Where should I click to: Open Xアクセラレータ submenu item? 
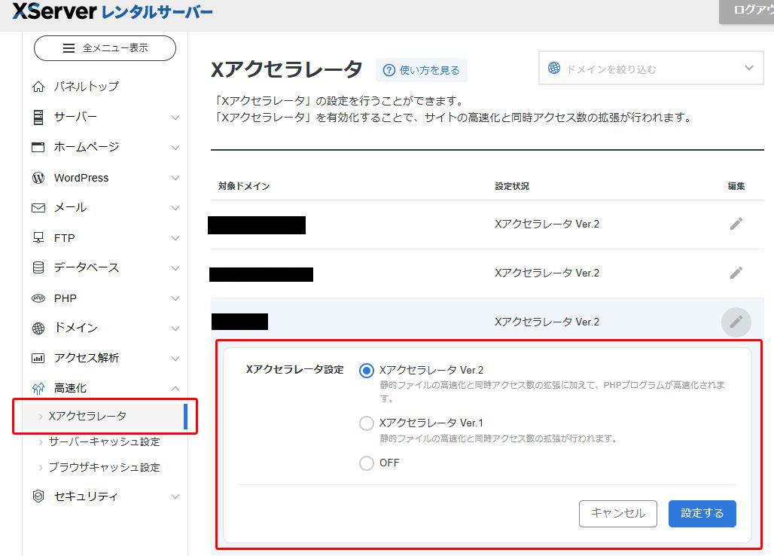[105, 417]
